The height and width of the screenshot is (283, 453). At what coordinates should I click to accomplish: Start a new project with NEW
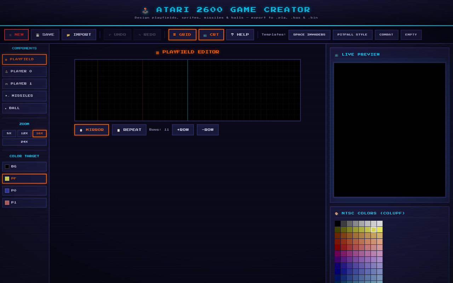(x=16, y=35)
